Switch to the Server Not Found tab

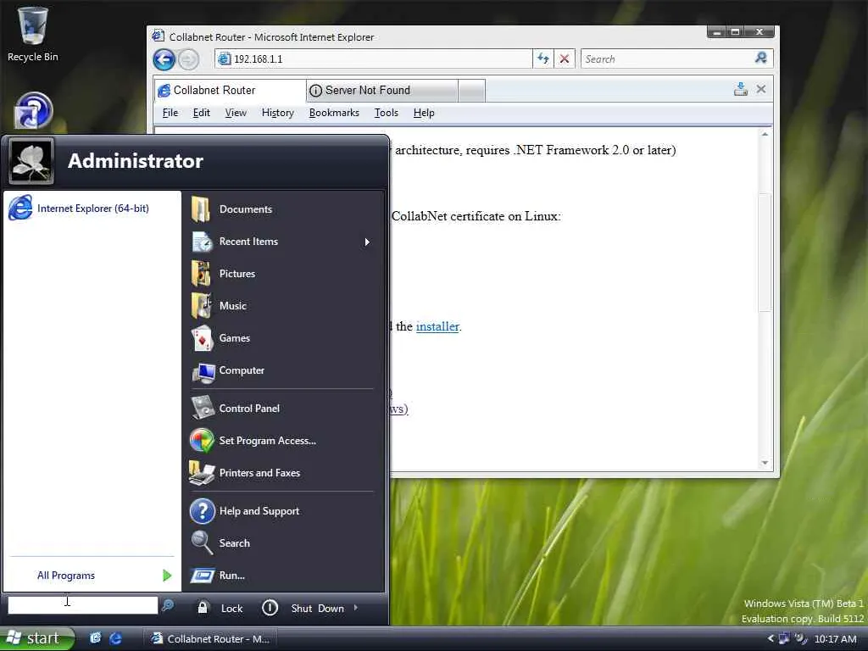click(x=382, y=90)
